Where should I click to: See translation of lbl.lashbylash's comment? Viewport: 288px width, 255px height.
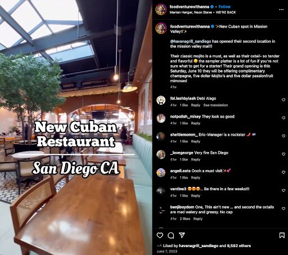coord(215,105)
